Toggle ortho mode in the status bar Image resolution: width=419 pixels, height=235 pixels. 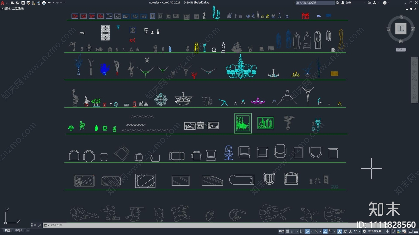(302, 231)
